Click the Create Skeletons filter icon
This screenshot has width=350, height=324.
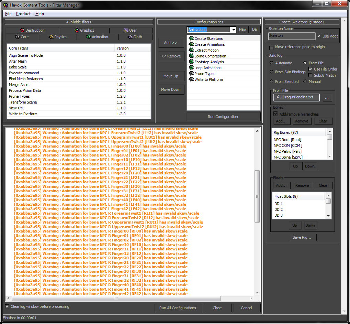[x=191, y=38]
